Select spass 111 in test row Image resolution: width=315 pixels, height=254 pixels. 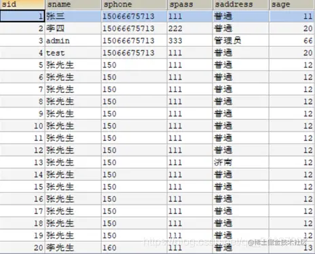(190, 53)
